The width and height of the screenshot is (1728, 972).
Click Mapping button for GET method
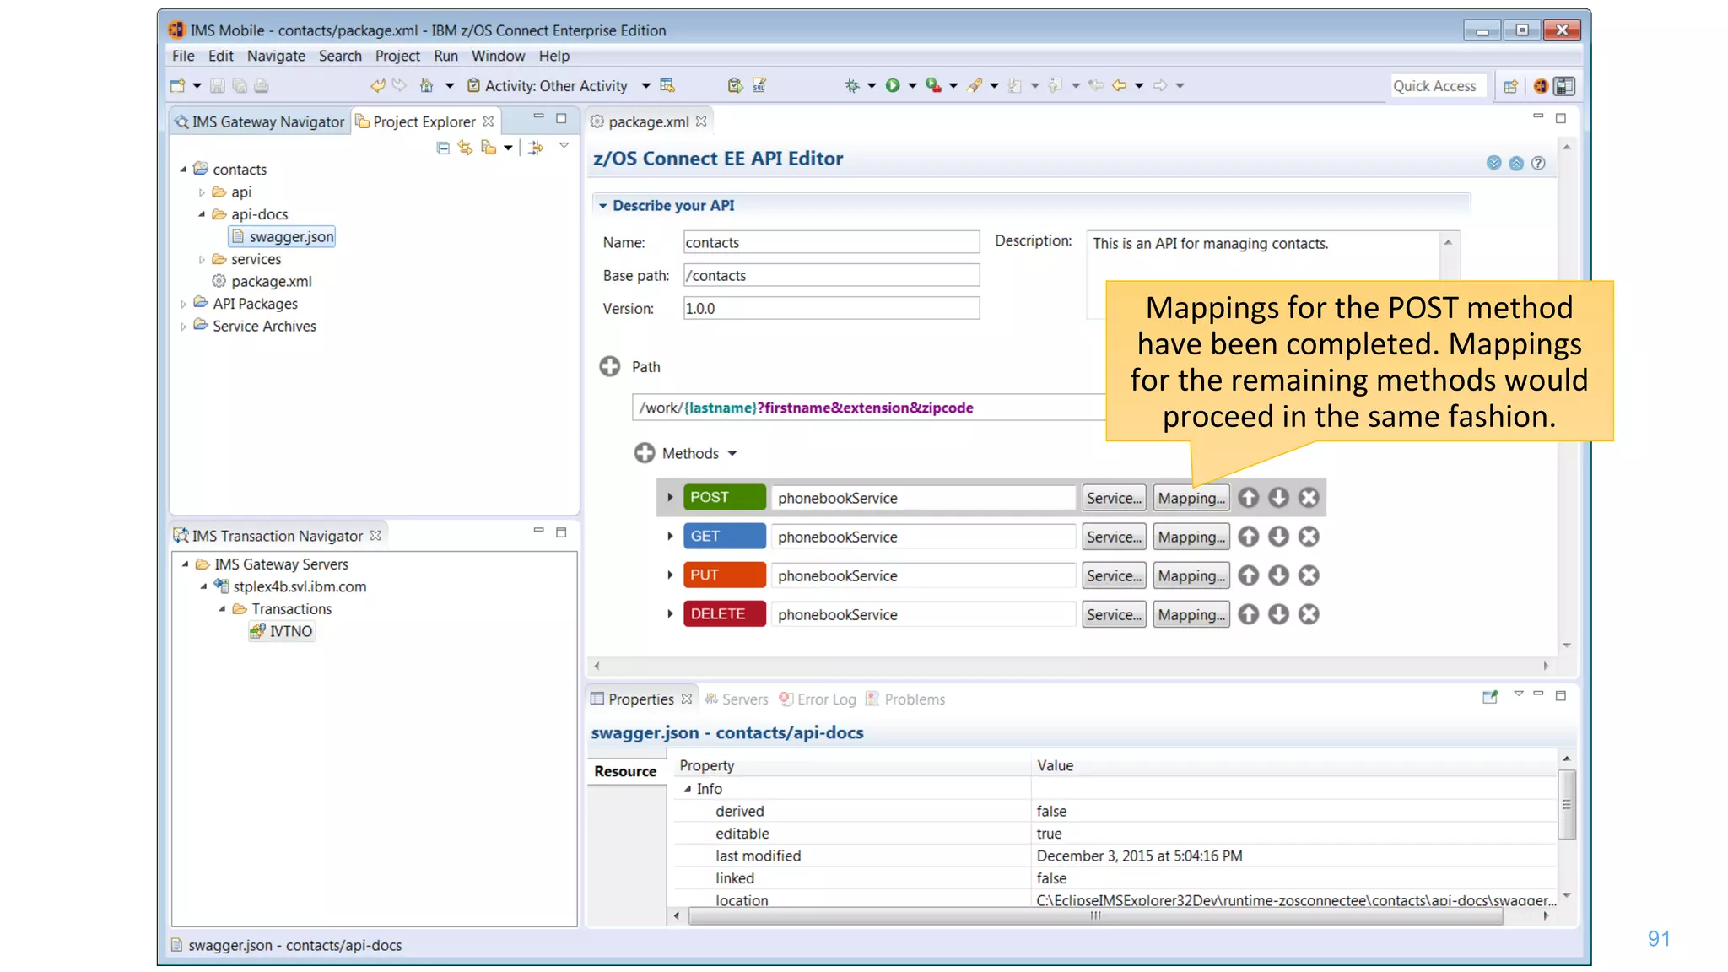1191,537
